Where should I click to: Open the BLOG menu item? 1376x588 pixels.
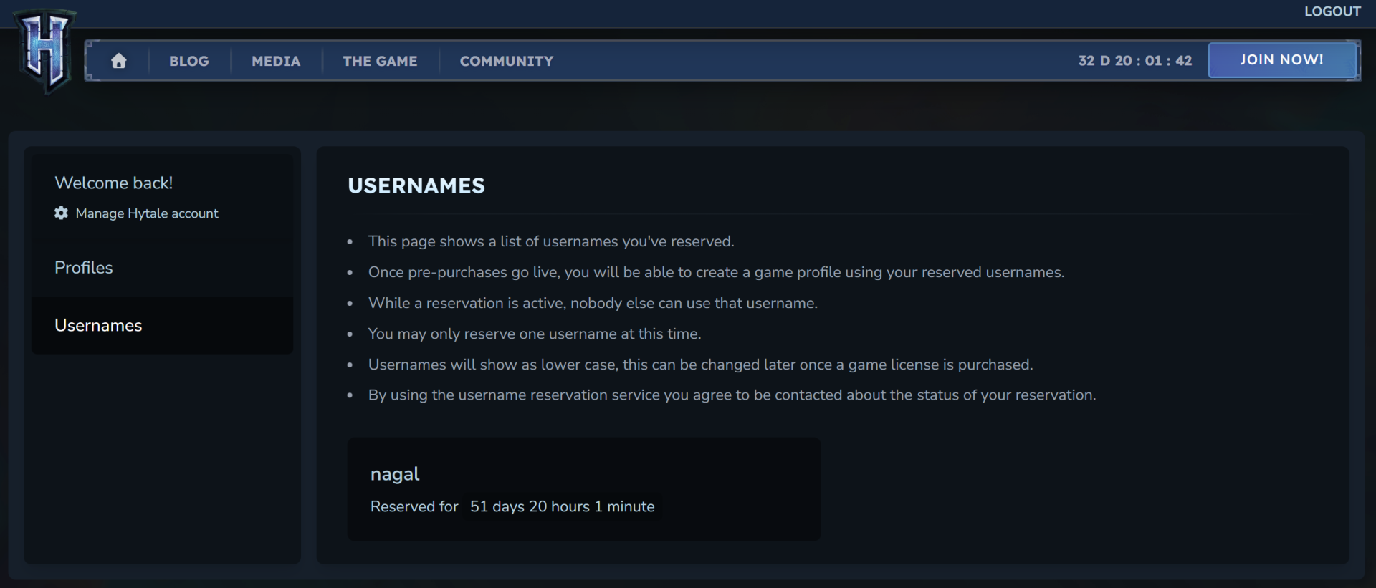[x=189, y=61]
